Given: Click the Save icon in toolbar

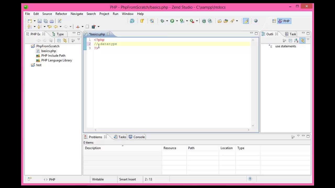Looking at the screenshot, I should (40, 21).
